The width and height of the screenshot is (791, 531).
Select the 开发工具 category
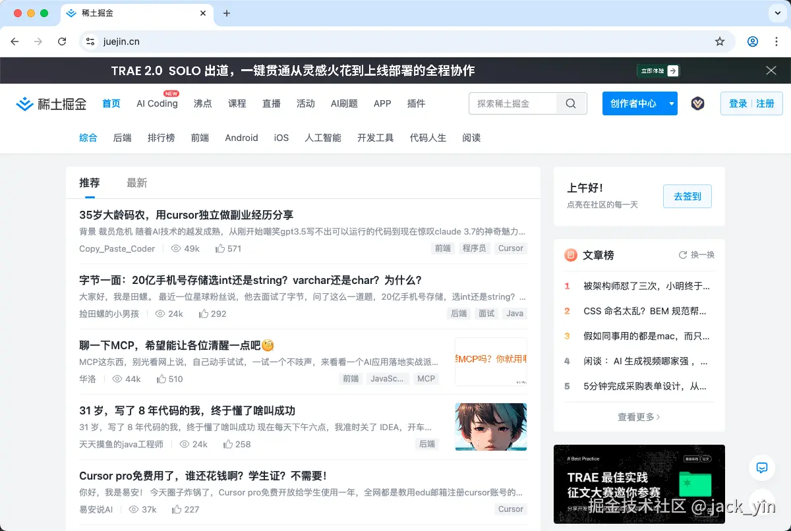(x=376, y=138)
